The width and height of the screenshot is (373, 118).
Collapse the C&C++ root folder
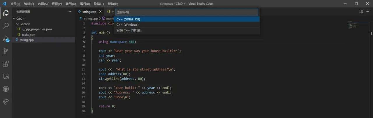pyautogui.click(x=43, y=18)
